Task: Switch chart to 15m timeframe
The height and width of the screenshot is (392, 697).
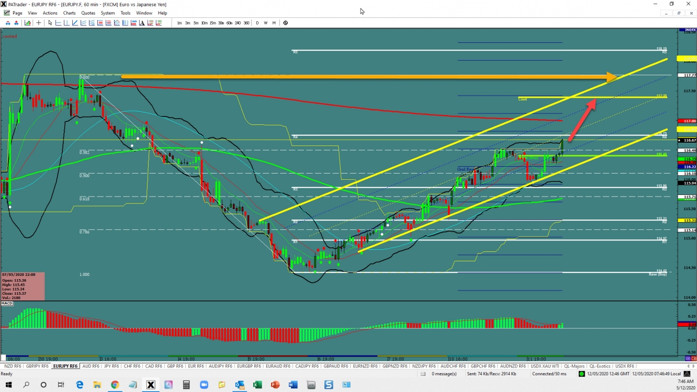Action: pyautogui.click(x=212, y=23)
